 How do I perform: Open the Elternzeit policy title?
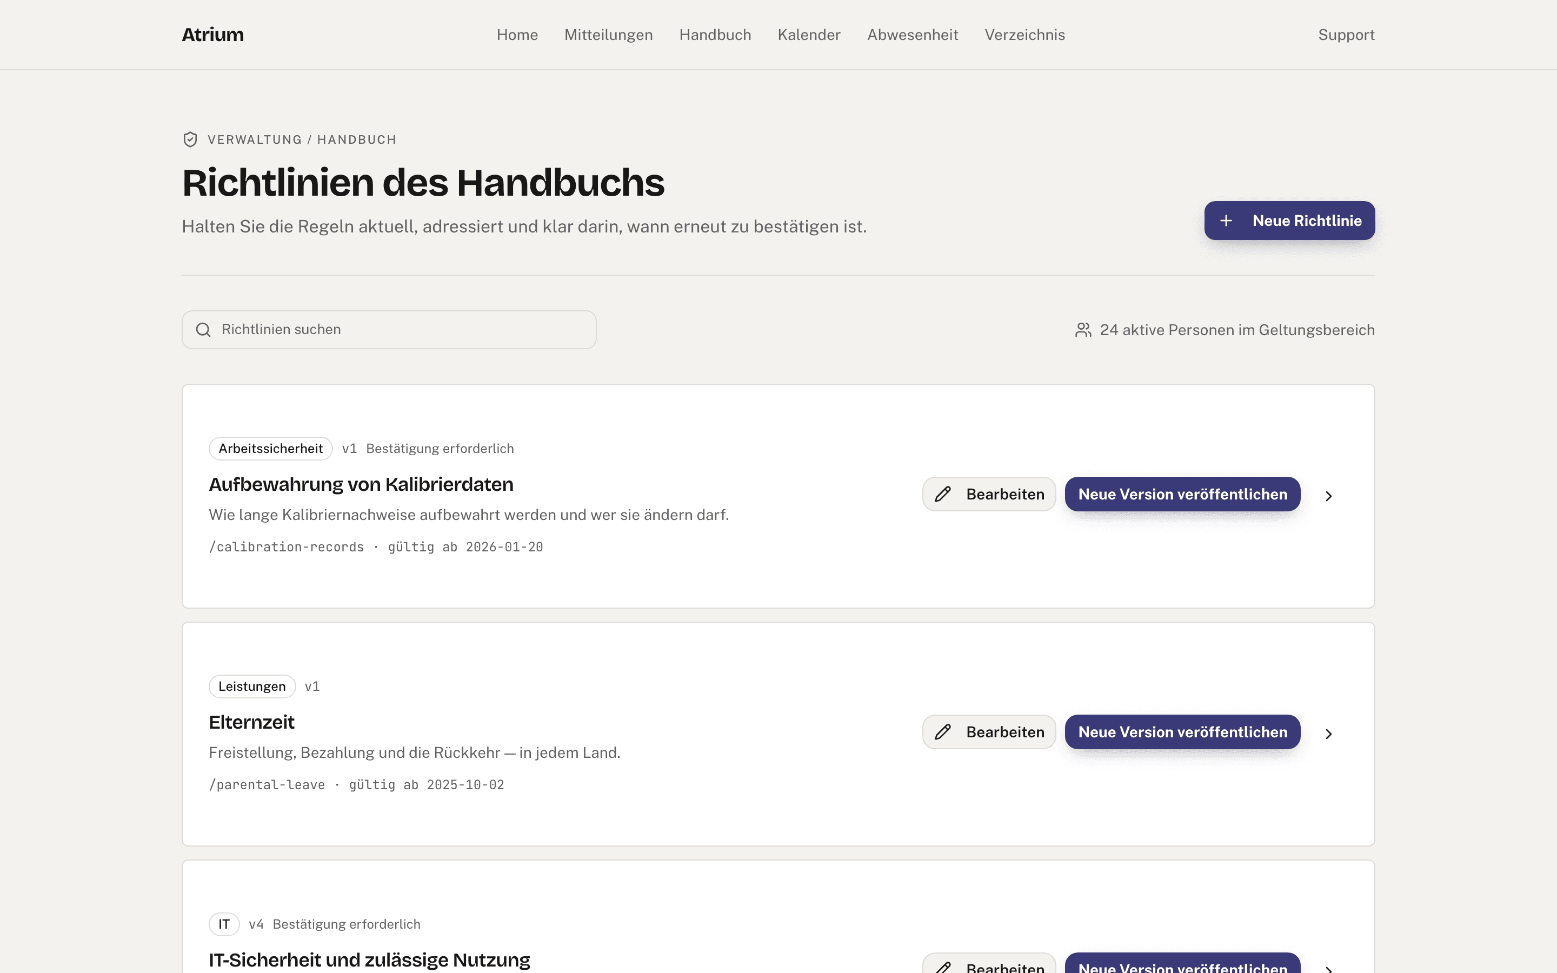click(x=251, y=723)
